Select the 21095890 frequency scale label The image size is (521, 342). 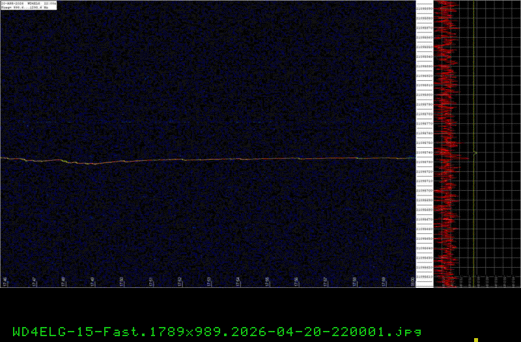[424, 8]
